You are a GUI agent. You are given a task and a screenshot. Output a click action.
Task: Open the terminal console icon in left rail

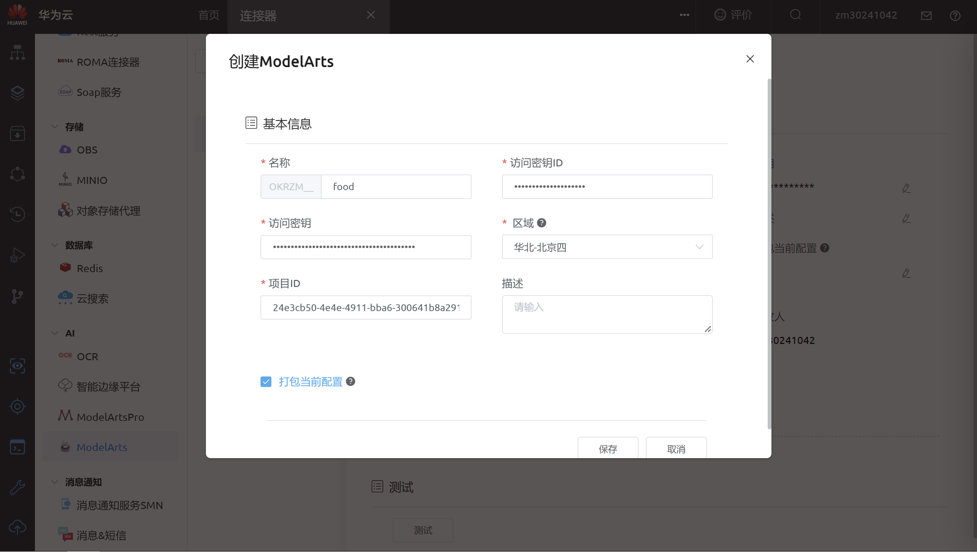17,447
